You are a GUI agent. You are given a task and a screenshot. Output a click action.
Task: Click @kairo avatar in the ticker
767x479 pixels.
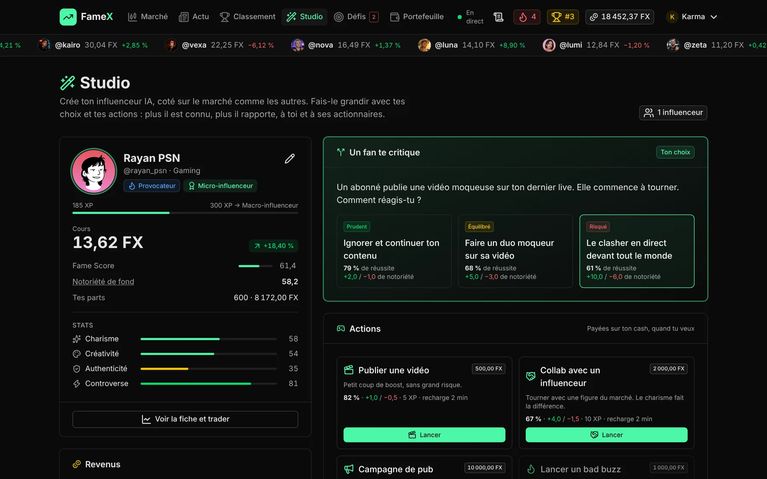[44, 45]
